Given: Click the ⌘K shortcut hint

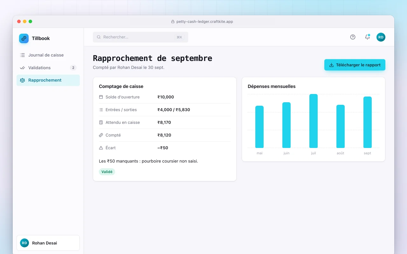Looking at the screenshot, I should pos(180,37).
